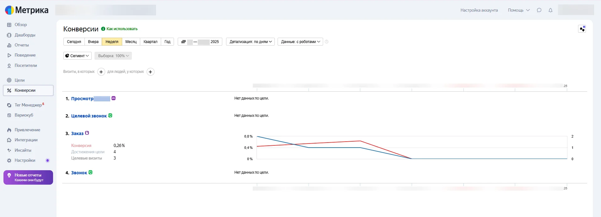Click the top timeline scale bar above goals
This screenshot has height=217, width=601.
[x=410, y=86]
